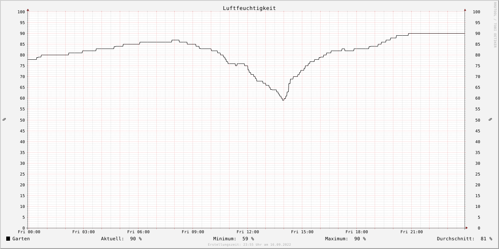Screen dimensions: 499x249
Task: Click the humidity curve's lowest dip near 59
Action: point(283,100)
